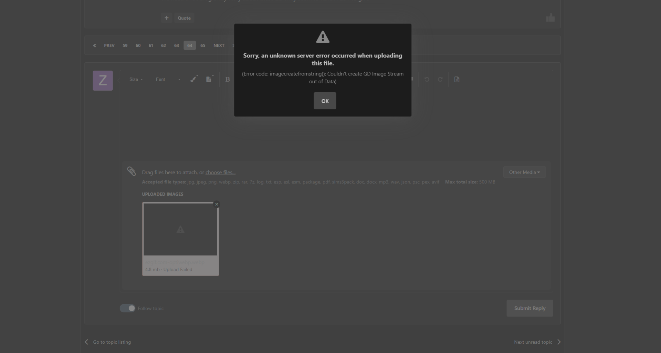Open the Size dropdown in editor toolbar
The width and height of the screenshot is (661, 353).
pyautogui.click(x=136, y=80)
